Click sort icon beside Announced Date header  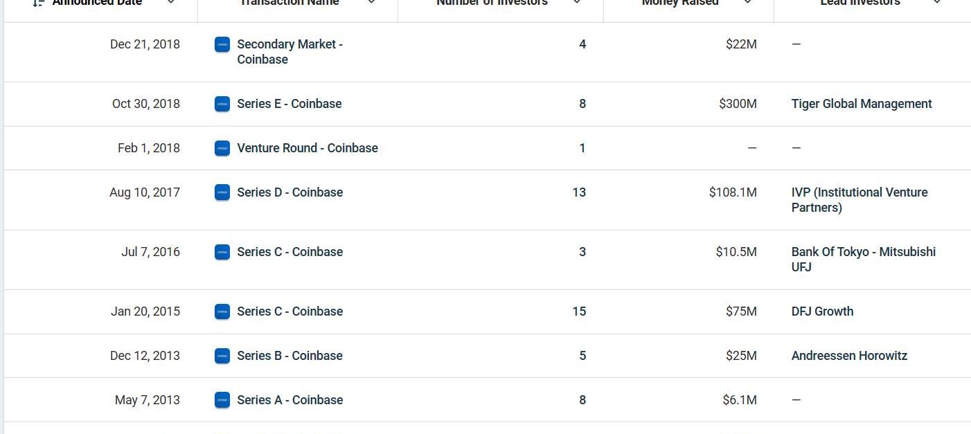(x=39, y=3)
